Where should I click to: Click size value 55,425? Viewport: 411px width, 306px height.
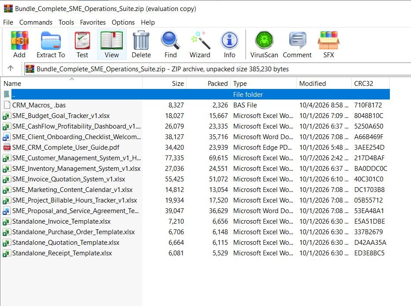click(x=174, y=179)
